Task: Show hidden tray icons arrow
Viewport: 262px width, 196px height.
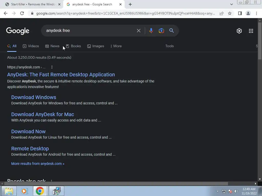Action: pos(217,191)
